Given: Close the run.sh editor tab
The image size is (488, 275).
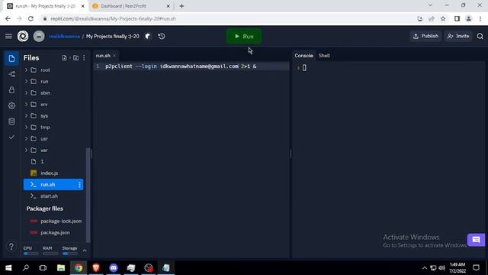Looking at the screenshot, I should click(x=114, y=56).
